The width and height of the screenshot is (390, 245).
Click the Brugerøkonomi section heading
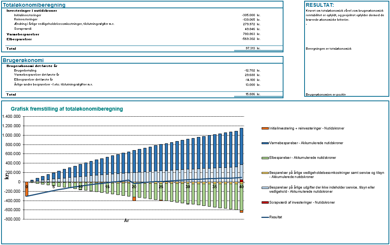(23, 60)
